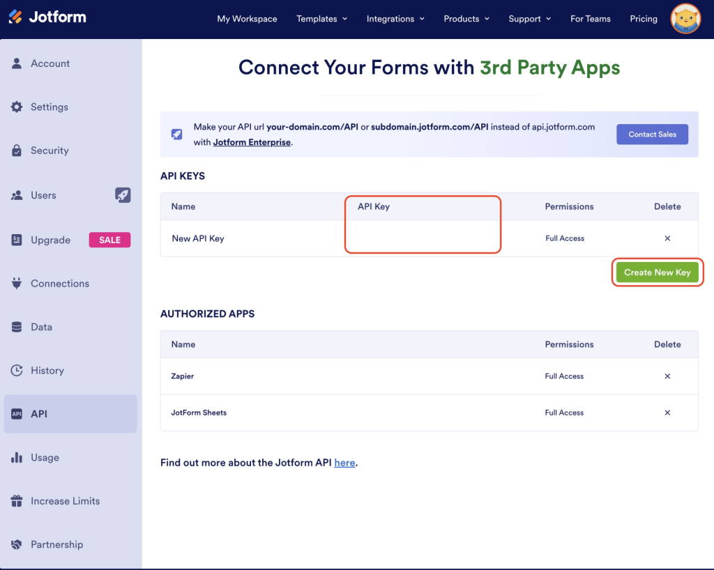Click the JotForm Sheets app name
The width and height of the screenshot is (714, 570).
point(199,413)
